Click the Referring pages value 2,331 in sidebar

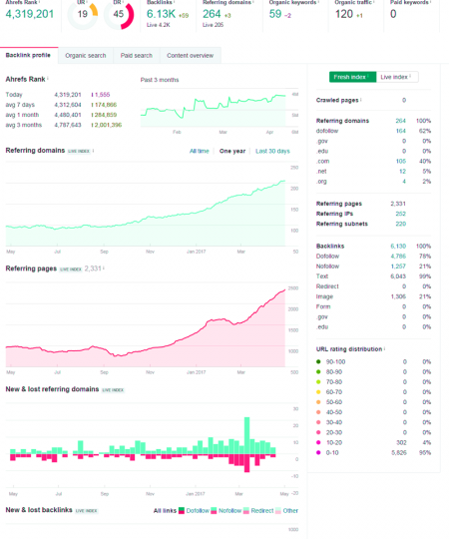click(x=398, y=204)
